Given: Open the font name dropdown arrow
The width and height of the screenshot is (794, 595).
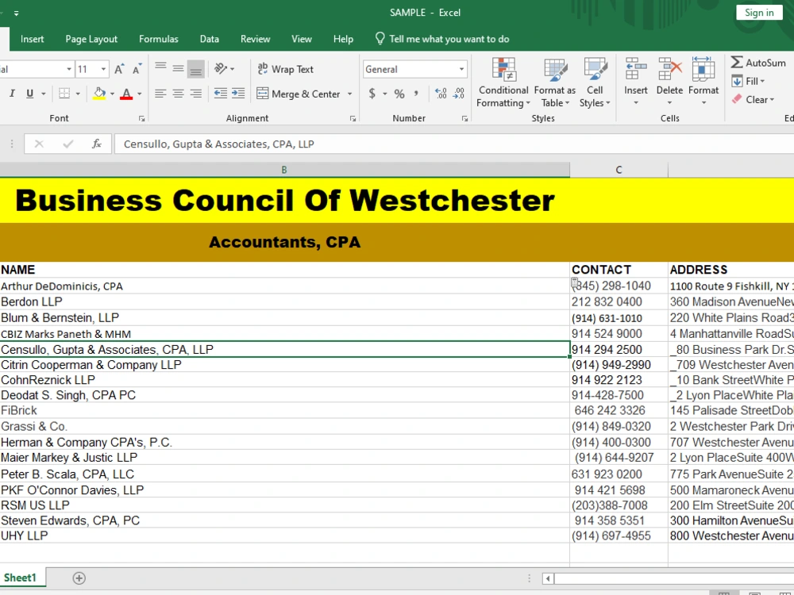Looking at the screenshot, I should [69, 69].
